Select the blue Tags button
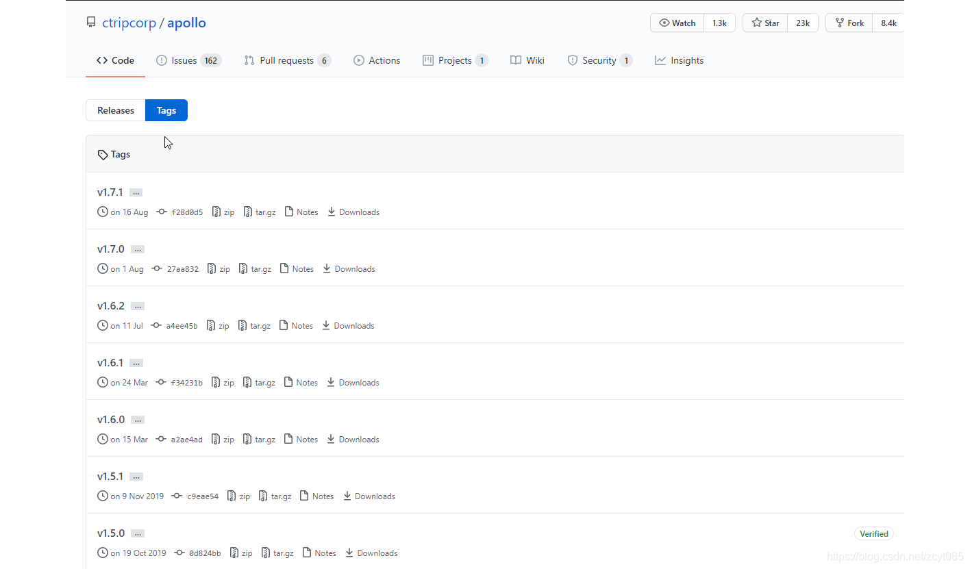970x569 pixels. click(x=166, y=110)
